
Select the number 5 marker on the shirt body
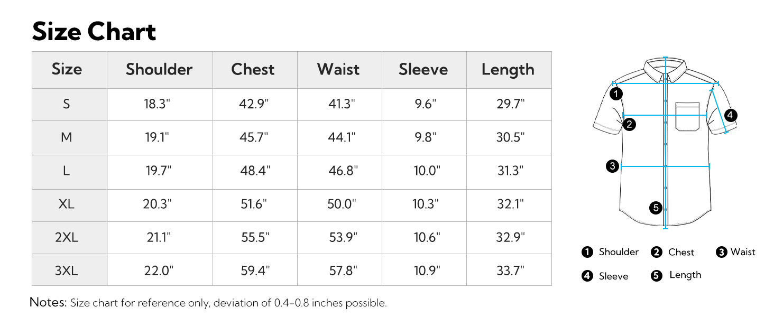pyautogui.click(x=656, y=208)
